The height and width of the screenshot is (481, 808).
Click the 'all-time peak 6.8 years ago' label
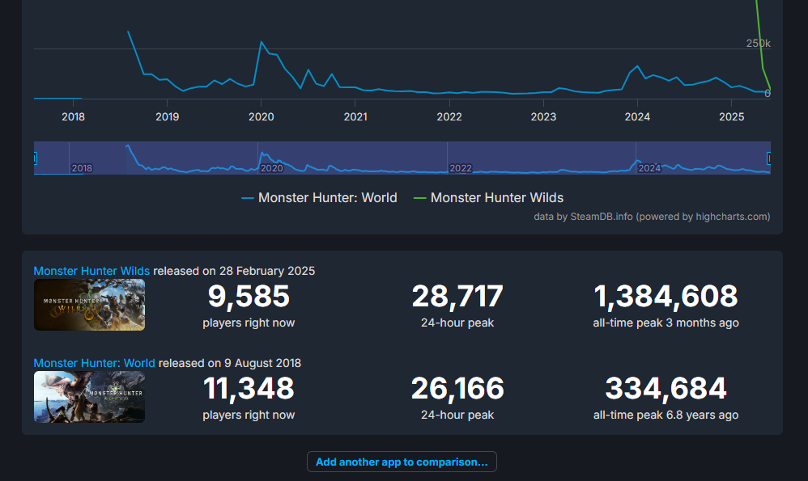[x=666, y=416]
